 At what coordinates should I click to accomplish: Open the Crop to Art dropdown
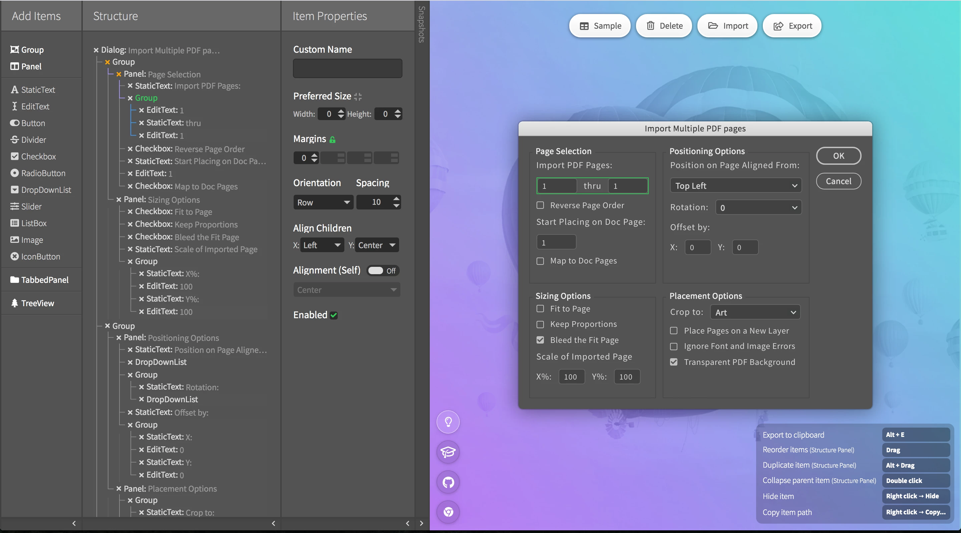755,312
